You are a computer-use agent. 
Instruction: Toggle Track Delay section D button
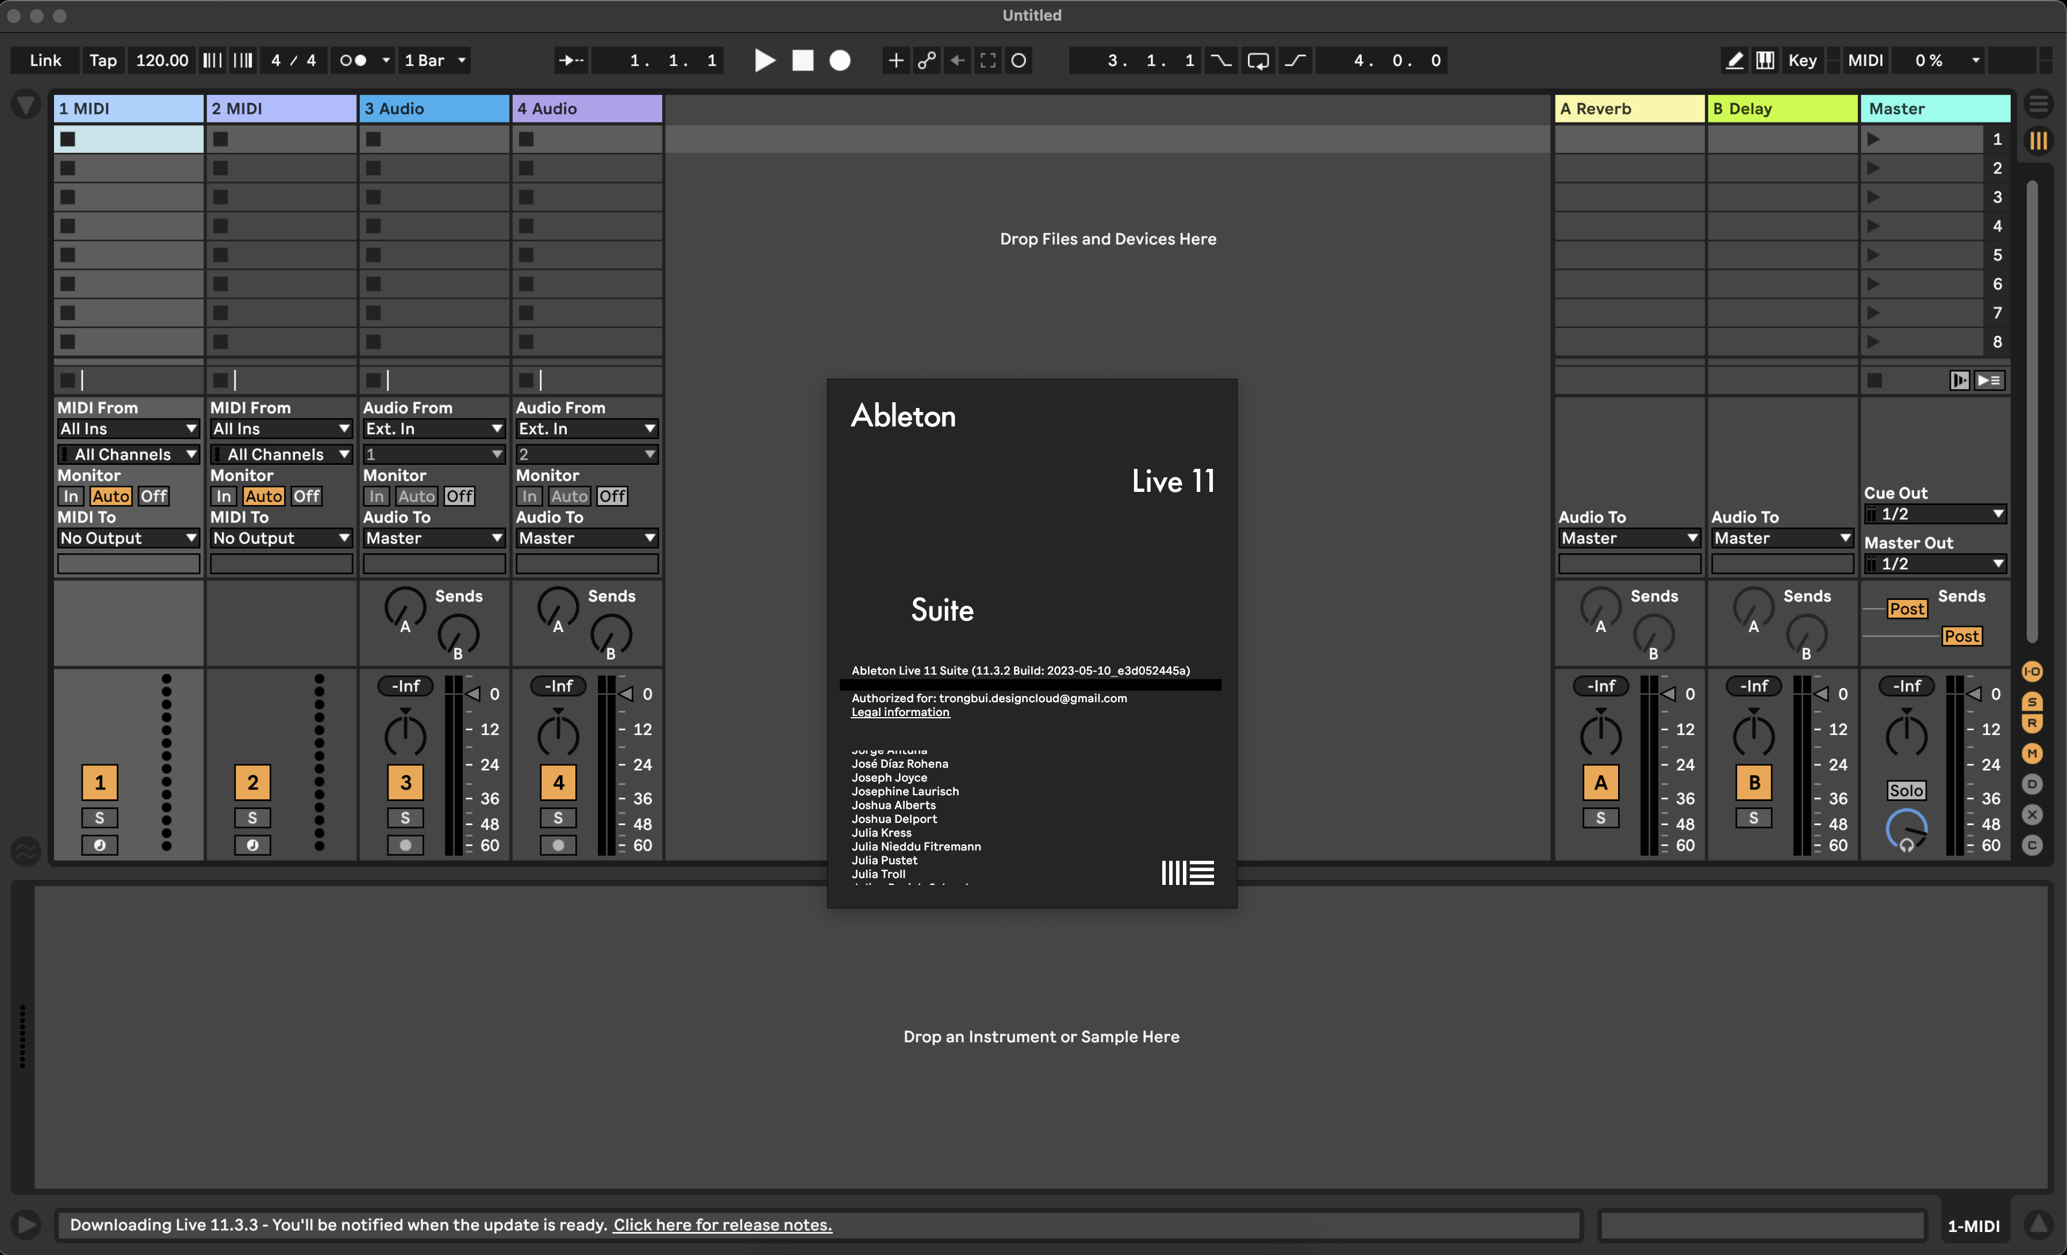(x=2032, y=784)
